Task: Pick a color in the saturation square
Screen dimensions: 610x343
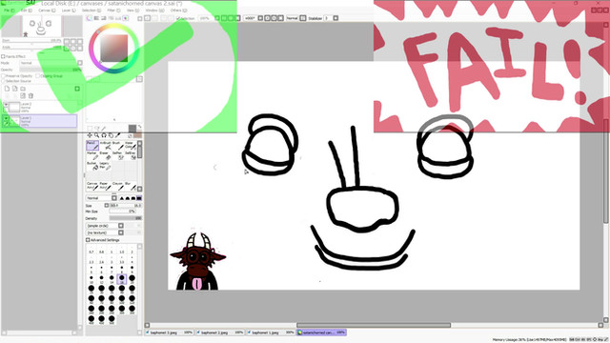Action: click(113, 49)
